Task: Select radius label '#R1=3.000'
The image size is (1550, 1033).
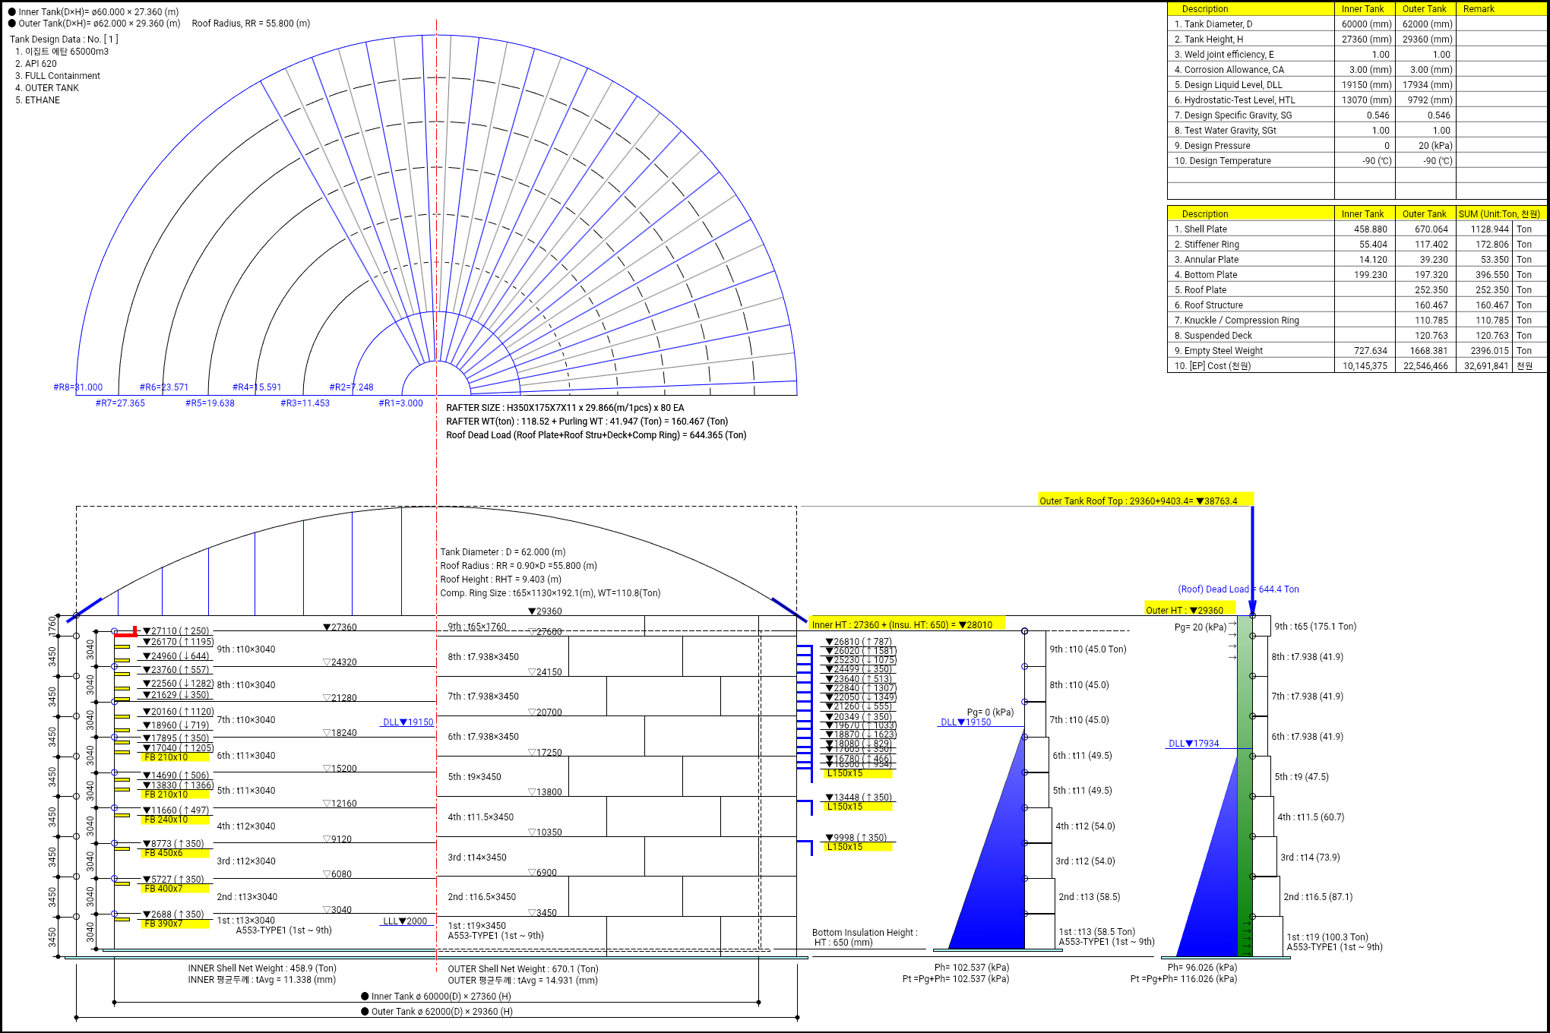Action: 401,403
